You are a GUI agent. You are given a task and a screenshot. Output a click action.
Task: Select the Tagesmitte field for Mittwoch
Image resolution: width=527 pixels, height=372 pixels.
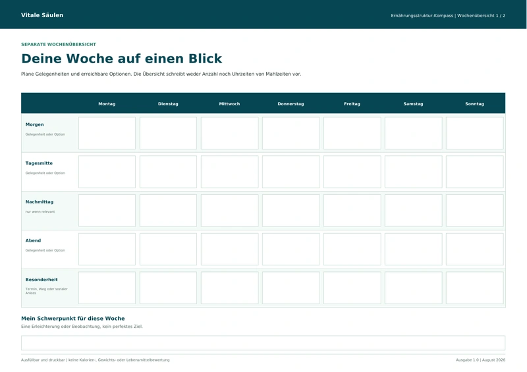click(x=229, y=172)
